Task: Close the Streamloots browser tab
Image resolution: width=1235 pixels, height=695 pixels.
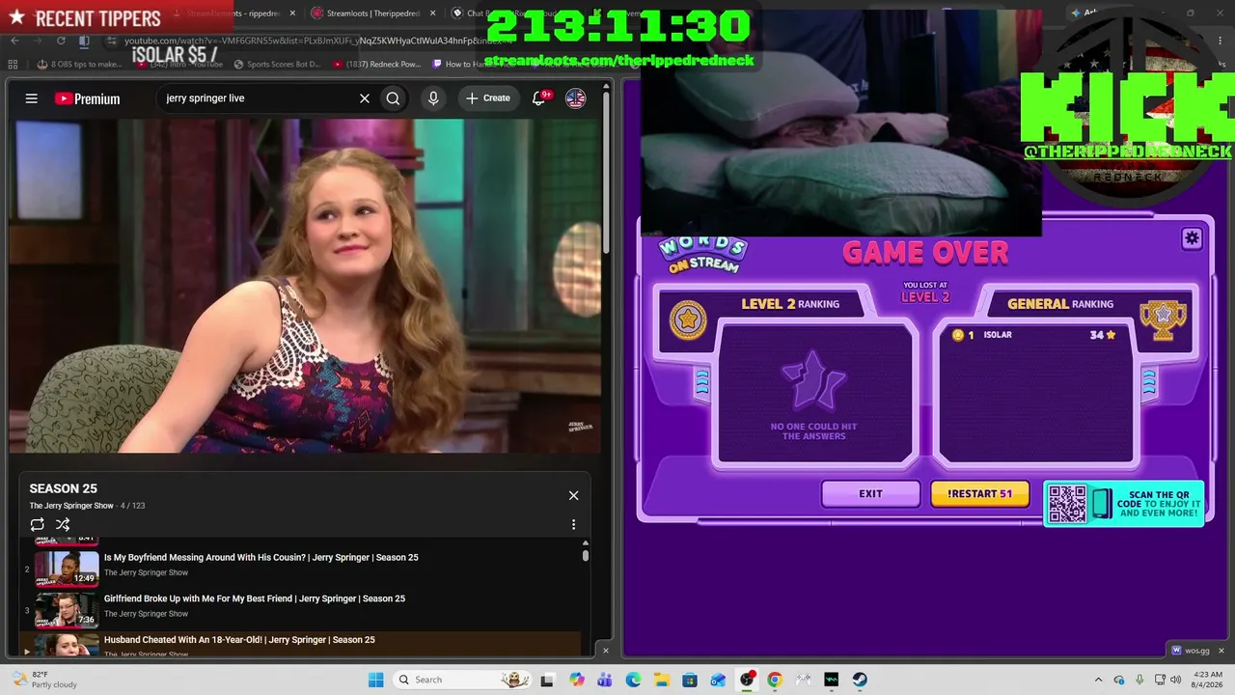Action: pos(431,14)
